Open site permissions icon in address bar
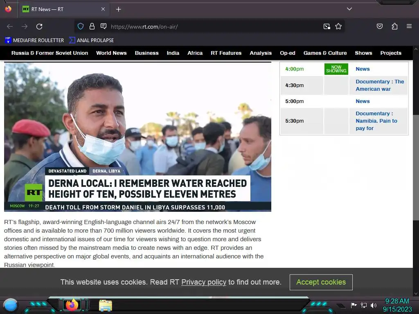Viewport: 419px width, 314px height. tap(104, 26)
